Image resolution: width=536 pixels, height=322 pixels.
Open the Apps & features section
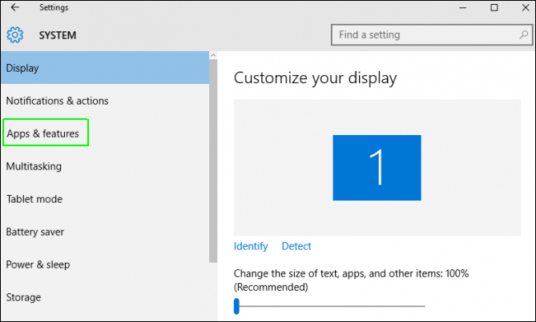(x=43, y=133)
